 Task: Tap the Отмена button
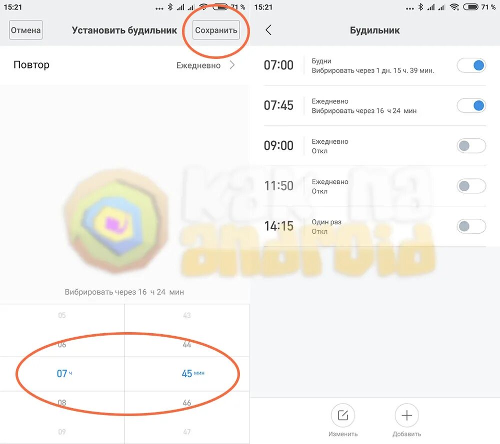[26, 30]
